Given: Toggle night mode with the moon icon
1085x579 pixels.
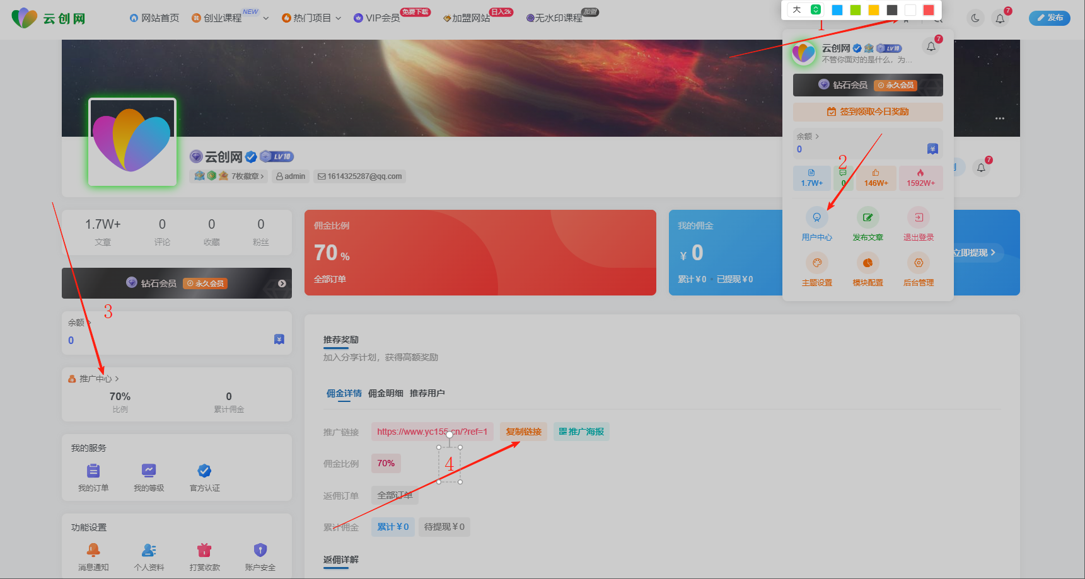Looking at the screenshot, I should coord(975,18).
